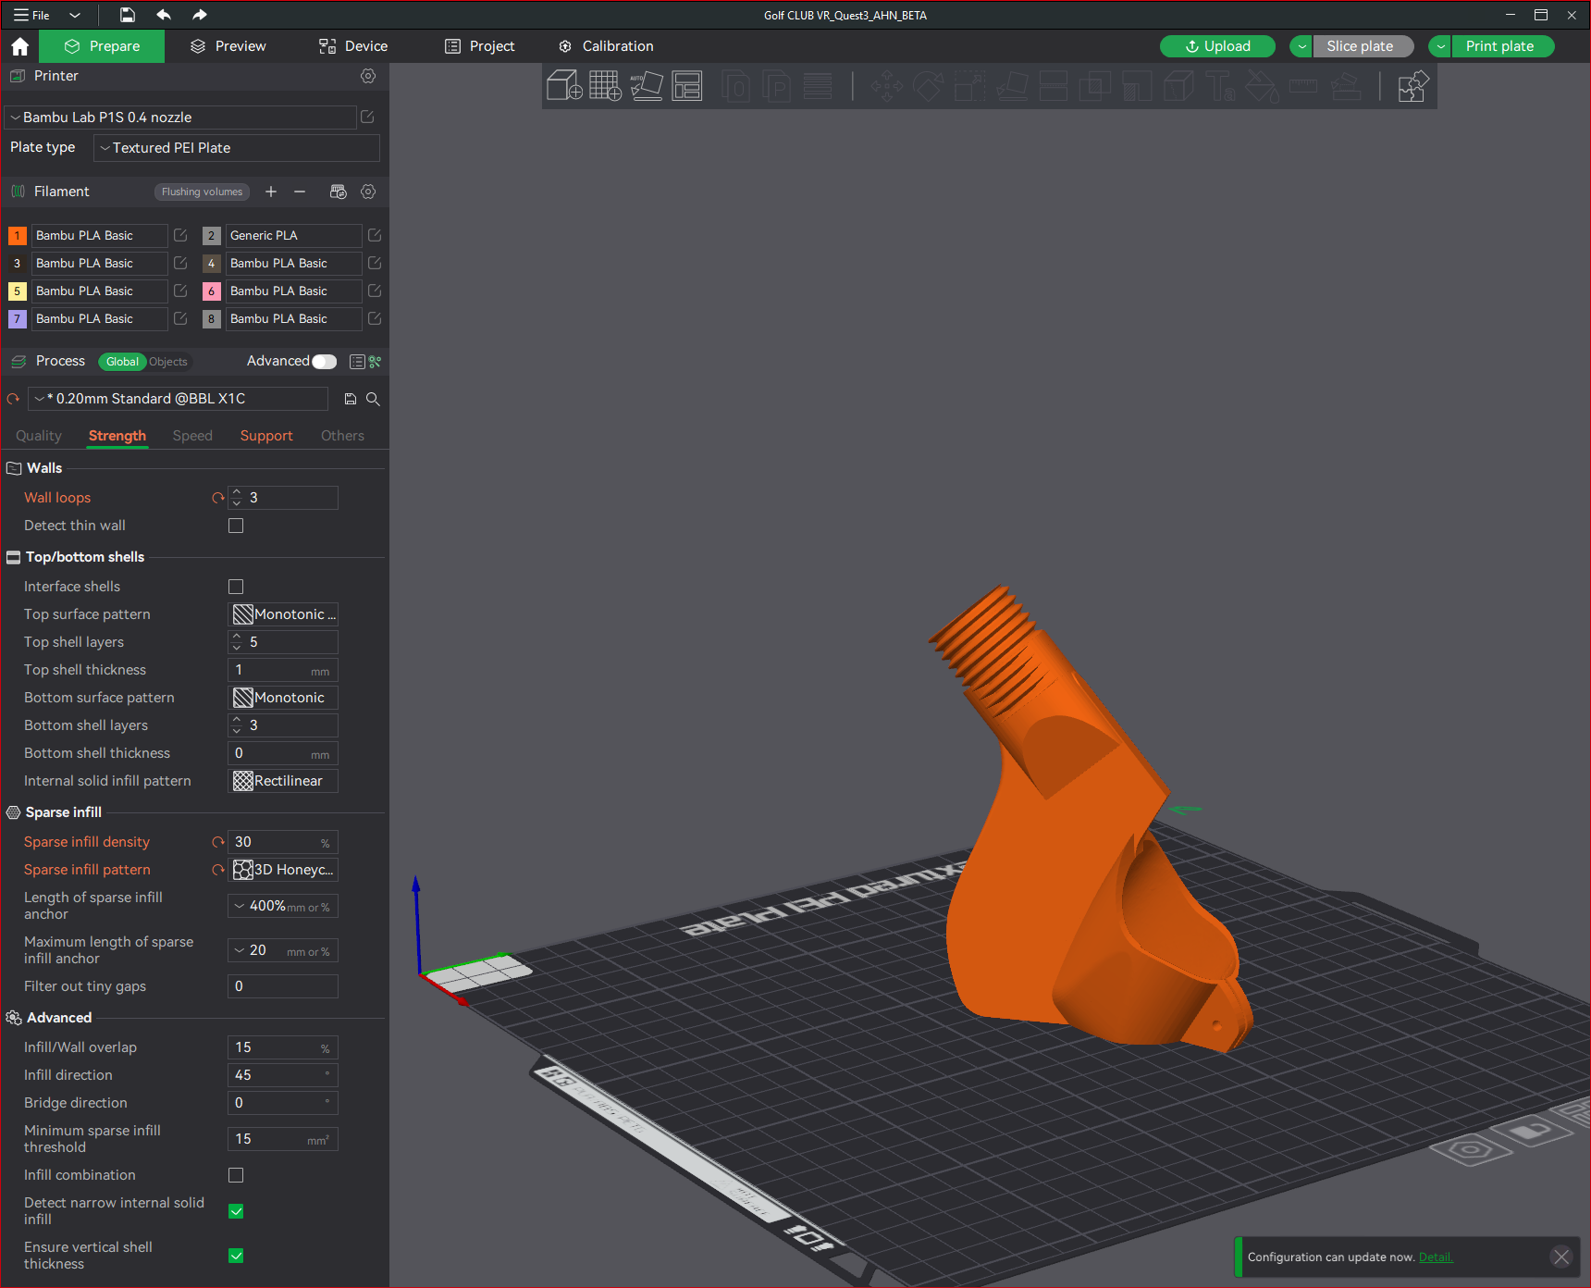The height and width of the screenshot is (1288, 1591).
Task: Enable Detect thin wall checkbox
Action: [x=236, y=526]
